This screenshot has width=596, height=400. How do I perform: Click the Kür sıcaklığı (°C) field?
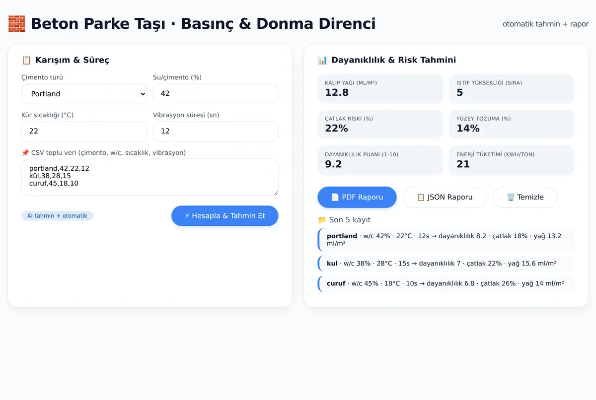(84, 132)
